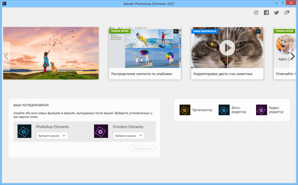Open the feedback chat bubbles icon
Screen dimensions: 298x185
pyautogui.click(x=287, y=13)
